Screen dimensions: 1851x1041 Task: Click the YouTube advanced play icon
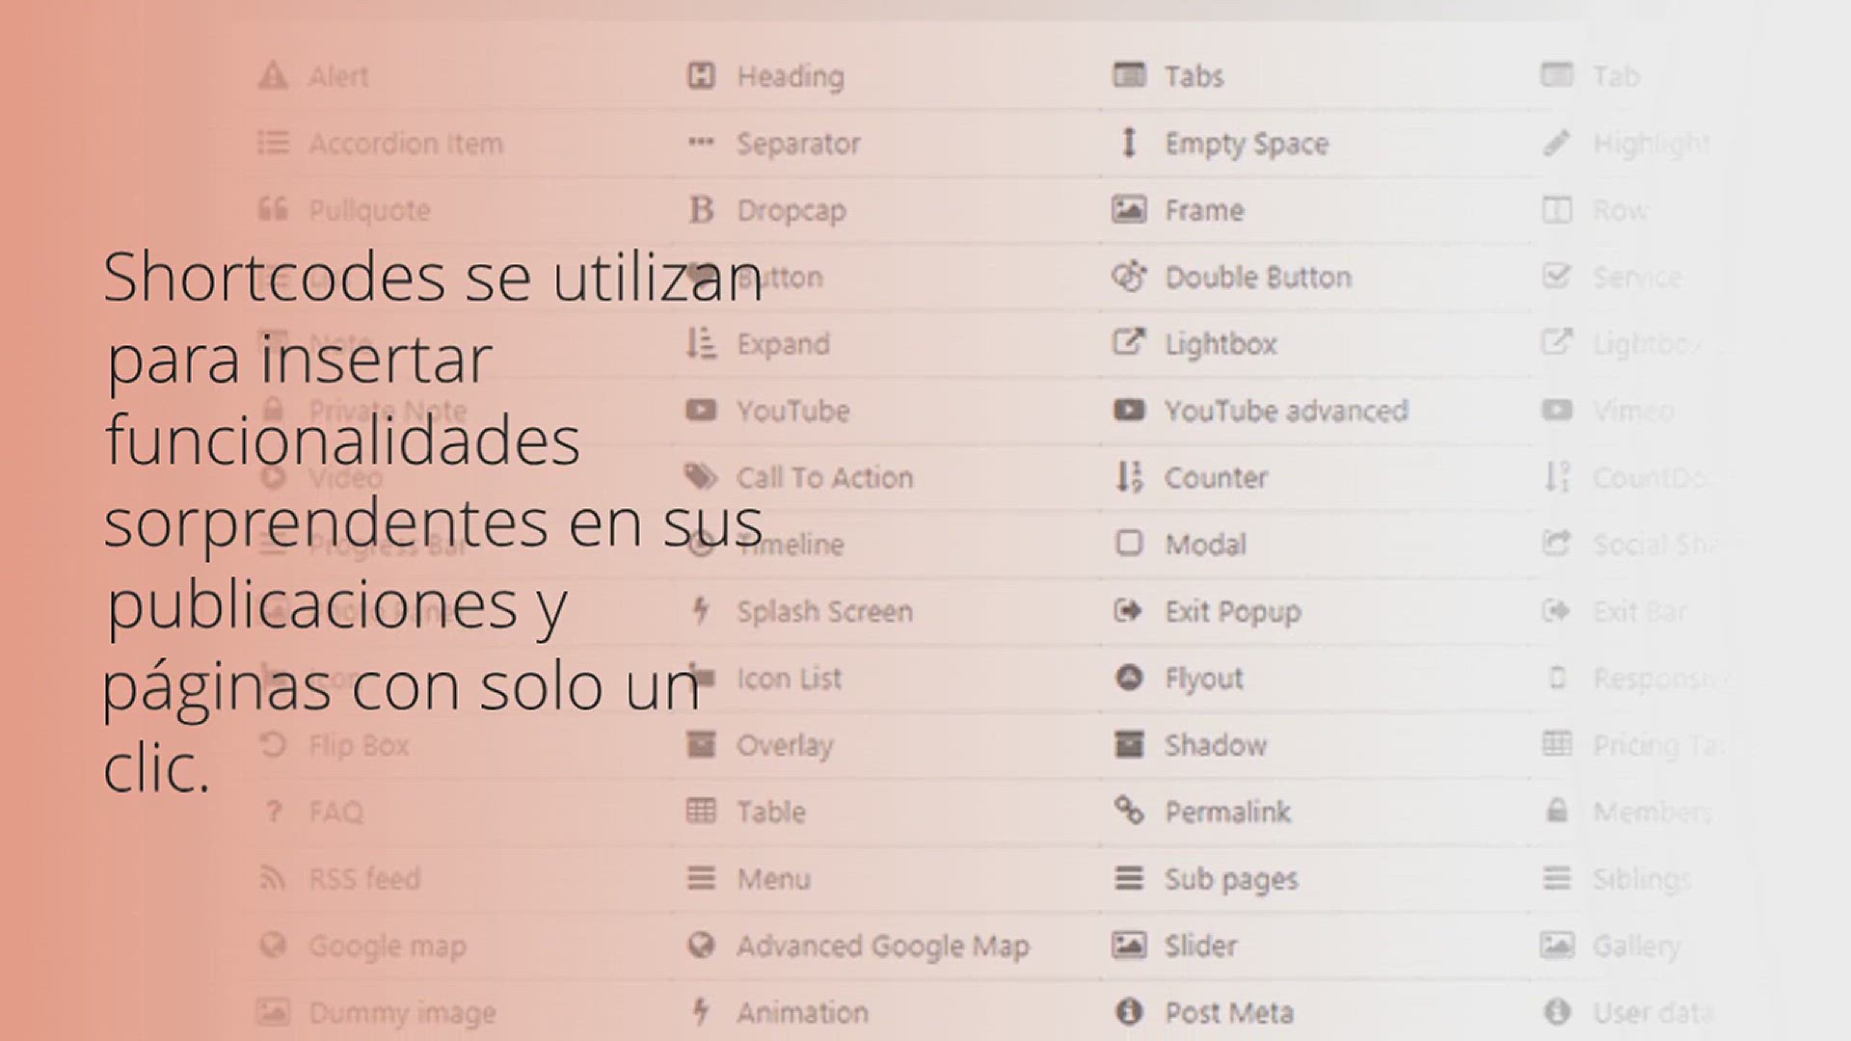point(1129,411)
